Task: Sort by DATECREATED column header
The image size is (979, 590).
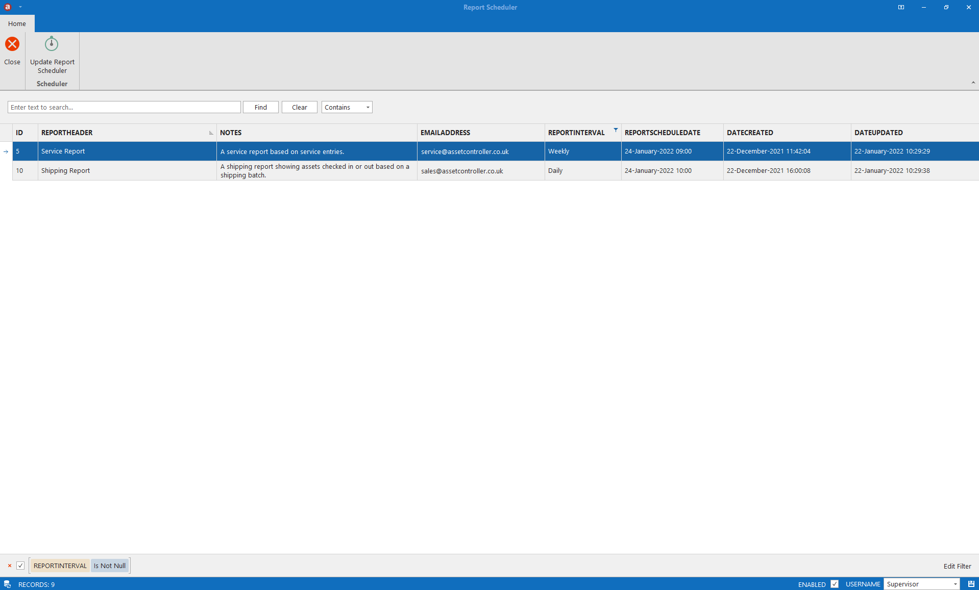Action: pos(787,133)
